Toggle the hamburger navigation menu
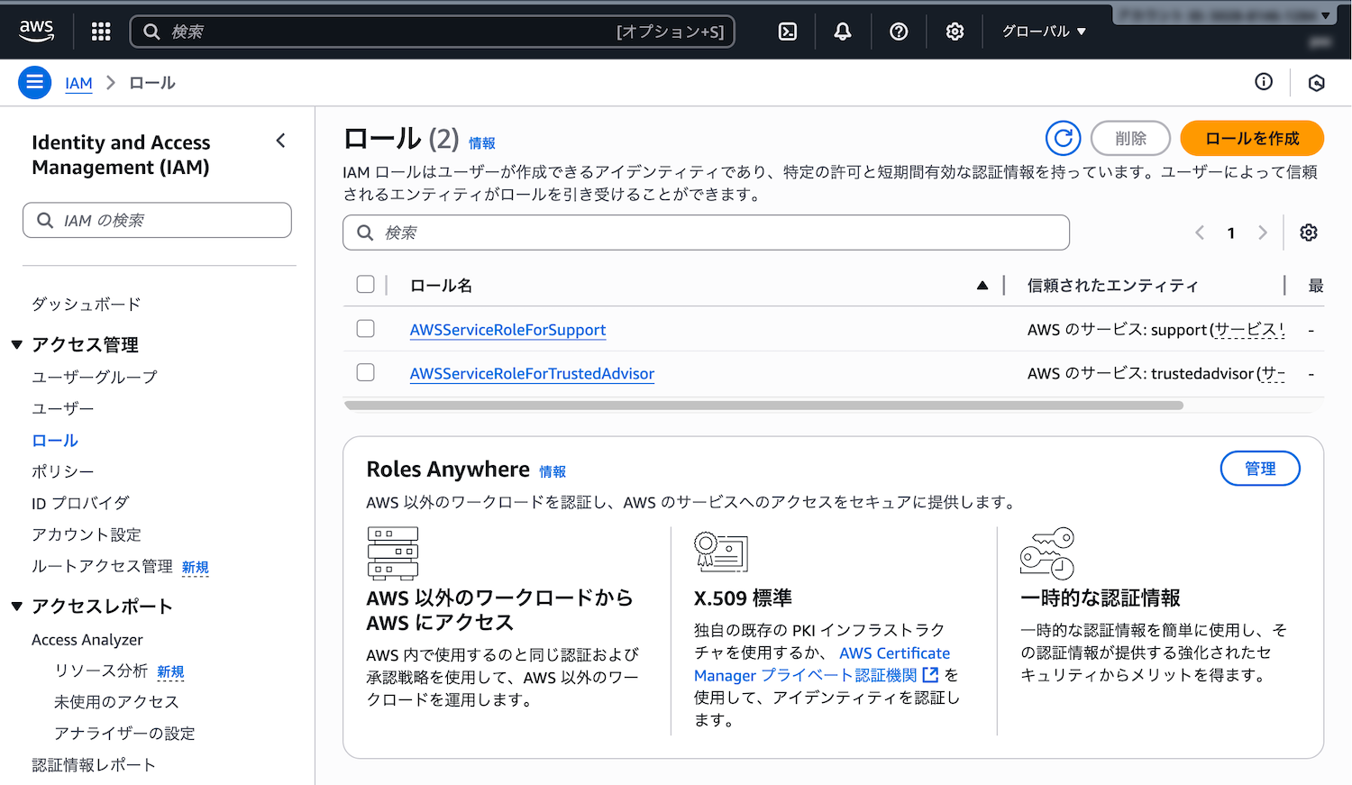The width and height of the screenshot is (1352, 785). click(34, 83)
